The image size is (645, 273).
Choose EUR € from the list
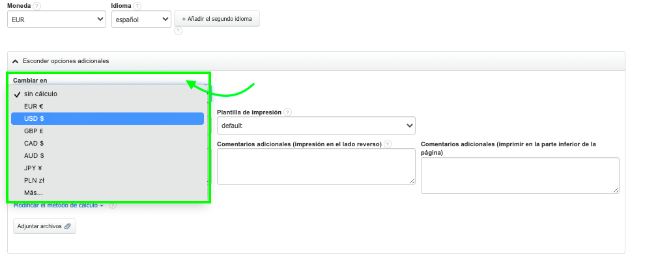pyautogui.click(x=107, y=106)
